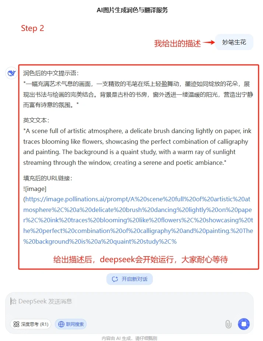This screenshot has width=263, height=341.
Task: Click the red Step 2 label
Action: tap(32, 28)
